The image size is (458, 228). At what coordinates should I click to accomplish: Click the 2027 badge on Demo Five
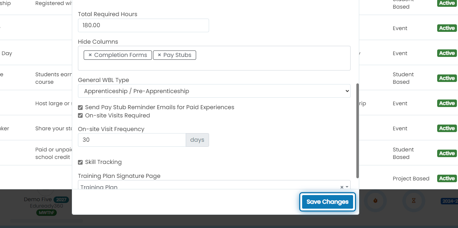[62, 199]
